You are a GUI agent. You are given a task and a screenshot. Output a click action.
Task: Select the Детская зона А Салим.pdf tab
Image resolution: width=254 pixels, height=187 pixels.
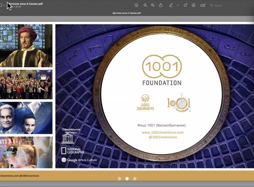coord(126,13)
